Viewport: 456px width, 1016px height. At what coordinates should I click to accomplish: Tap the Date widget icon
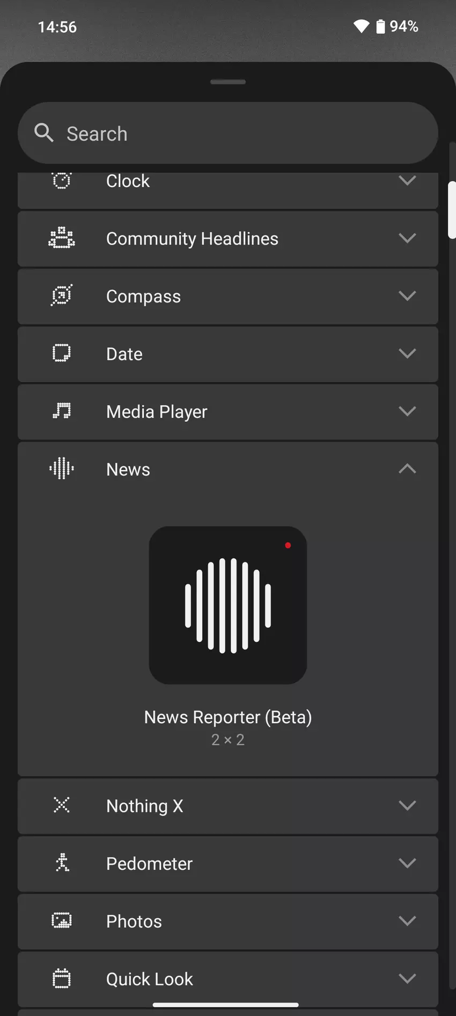tap(62, 354)
